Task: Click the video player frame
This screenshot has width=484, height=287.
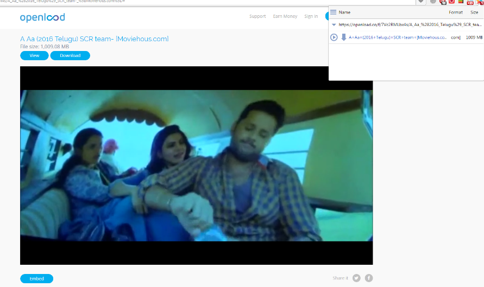Action: click(196, 165)
